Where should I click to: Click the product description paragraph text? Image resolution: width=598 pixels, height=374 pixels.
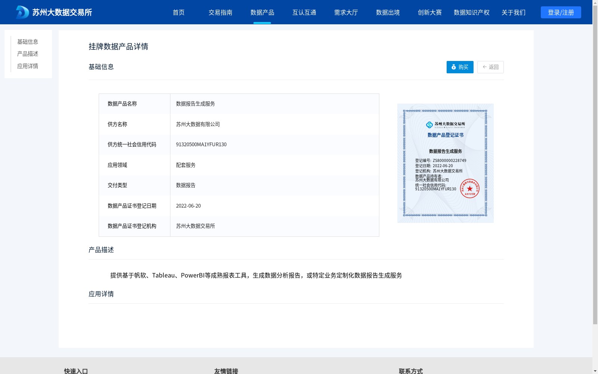click(256, 275)
